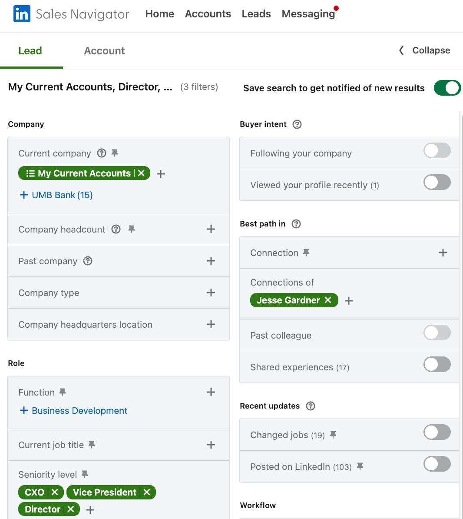This screenshot has height=519, width=463.
Task: Pin the Current job title filter
Action: point(92,445)
